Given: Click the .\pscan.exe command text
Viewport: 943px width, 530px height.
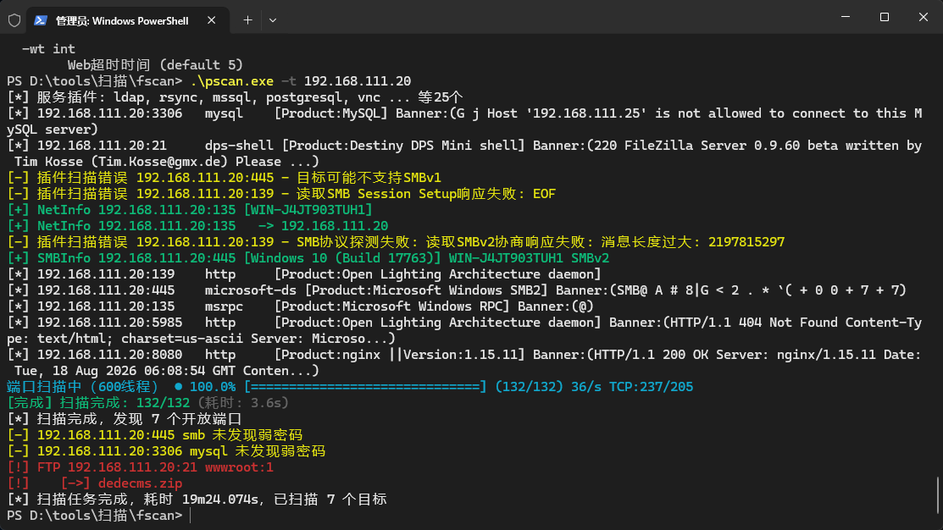Looking at the screenshot, I should [x=231, y=81].
